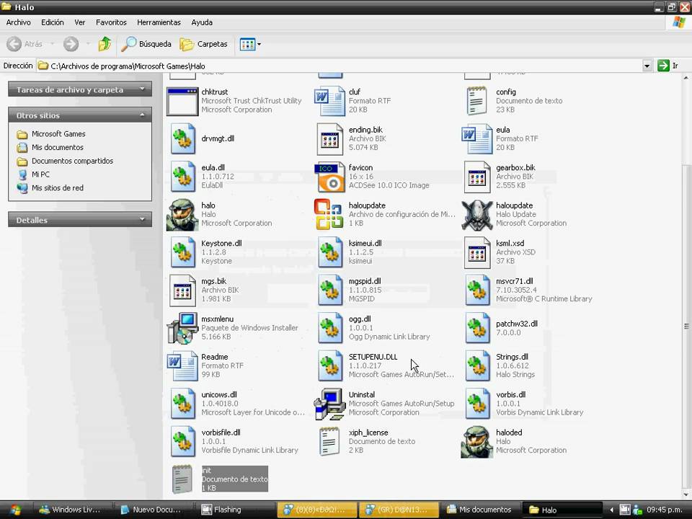Select the patchw32.dll file name
Viewport: 692px width, 519px height.
517,324
